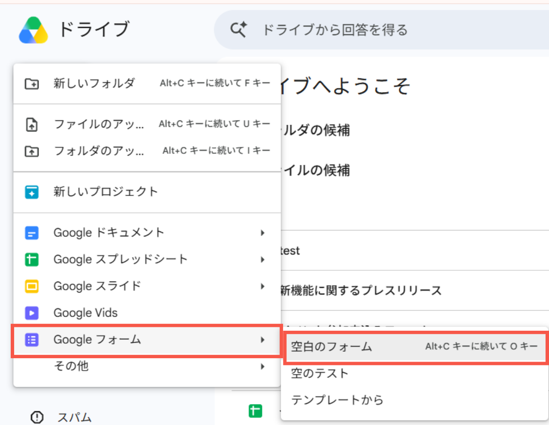Viewport: 549px width, 425px height.
Task: Click the Google Sheets icon in the menu
Action: (32, 260)
